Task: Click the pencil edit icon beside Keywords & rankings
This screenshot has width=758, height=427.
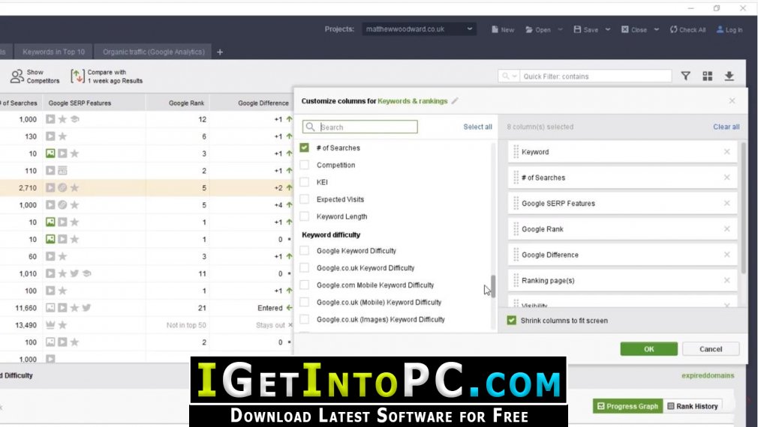Action: click(x=455, y=101)
